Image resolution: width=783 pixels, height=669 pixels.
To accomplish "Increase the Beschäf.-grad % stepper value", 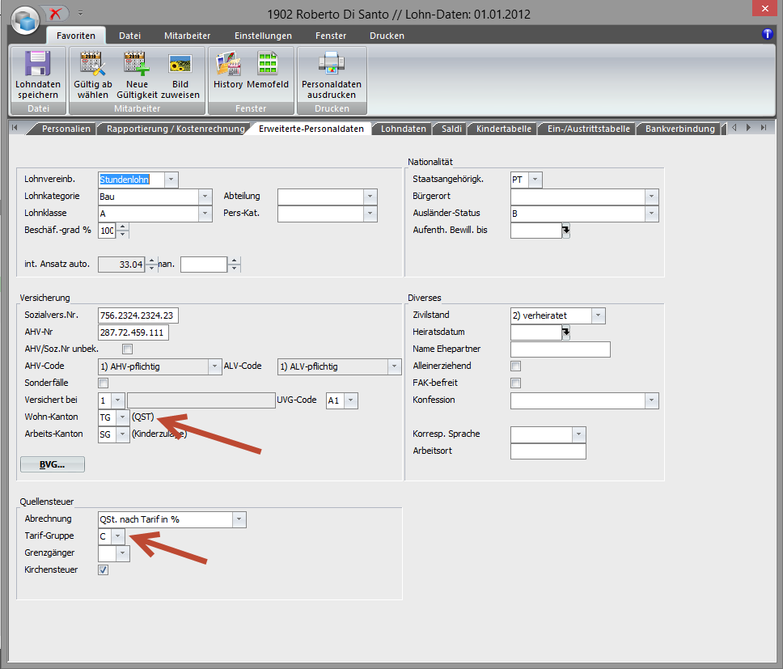I will tap(122, 227).
